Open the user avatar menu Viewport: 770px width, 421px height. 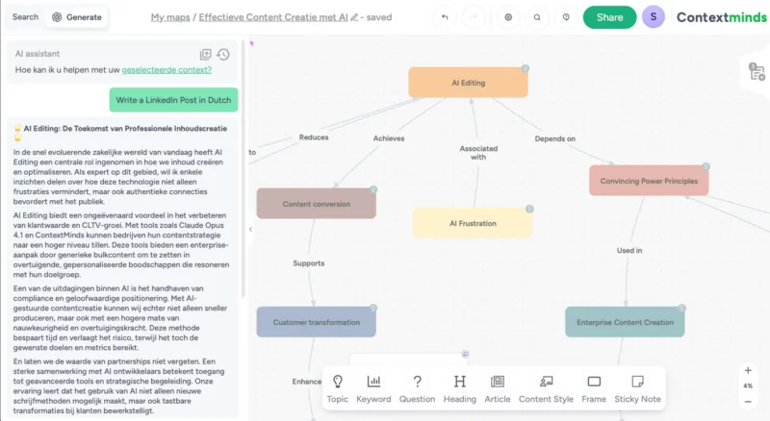pos(654,17)
